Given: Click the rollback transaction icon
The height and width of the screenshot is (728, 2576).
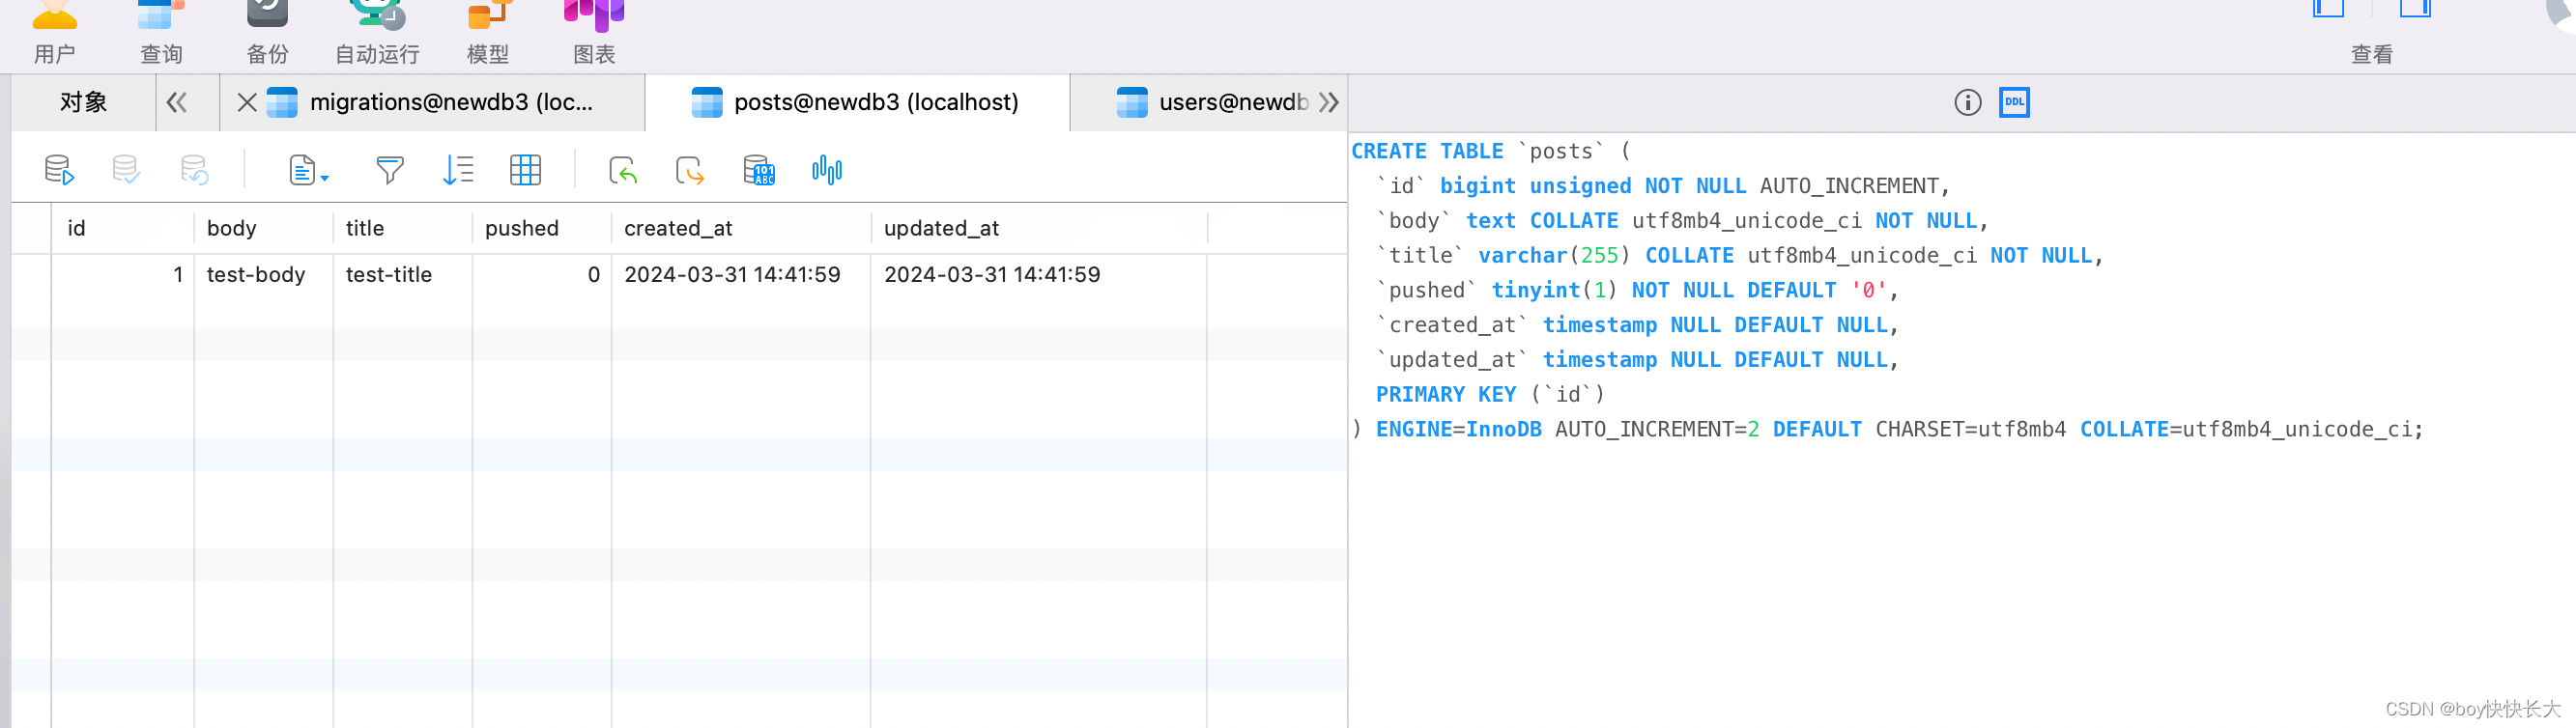Looking at the screenshot, I should tap(194, 170).
